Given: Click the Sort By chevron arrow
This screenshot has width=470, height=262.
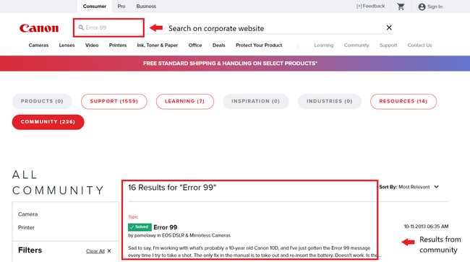Looking at the screenshot, I should pyautogui.click(x=437, y=187).
